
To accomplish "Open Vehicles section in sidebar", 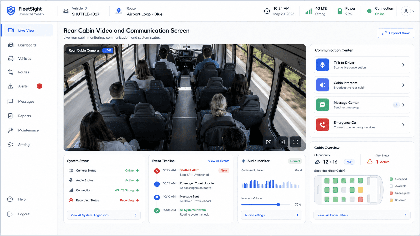I will tap(25, 59).
